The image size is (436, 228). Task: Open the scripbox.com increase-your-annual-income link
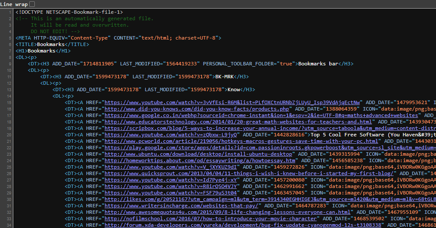pyautogui.click(x=270, y=128)
